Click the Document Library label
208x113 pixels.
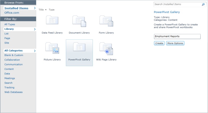click(79, 33)
